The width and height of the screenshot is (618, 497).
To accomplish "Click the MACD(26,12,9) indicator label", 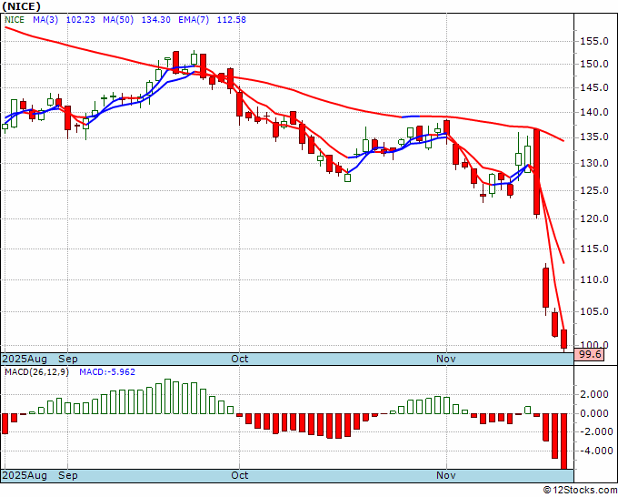I will 36,372.
